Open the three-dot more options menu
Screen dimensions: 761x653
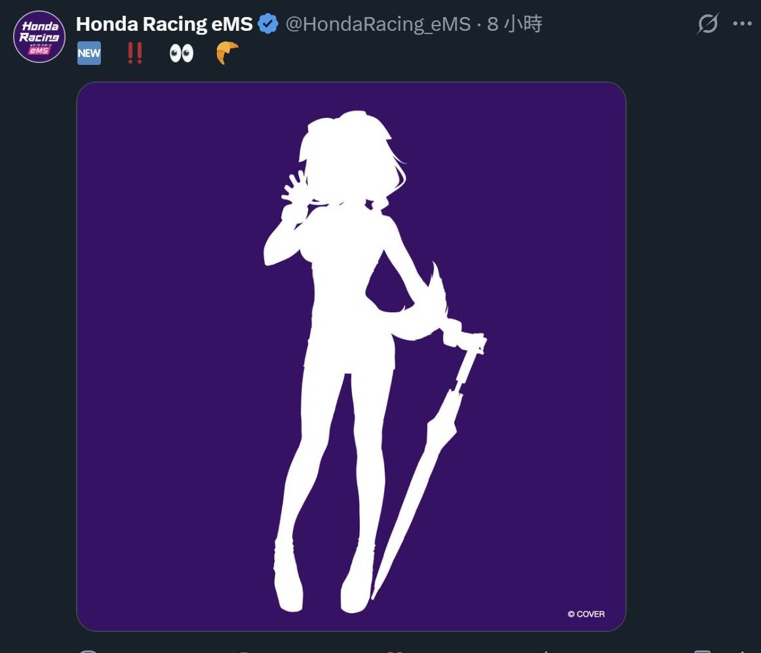click(742, 24)
